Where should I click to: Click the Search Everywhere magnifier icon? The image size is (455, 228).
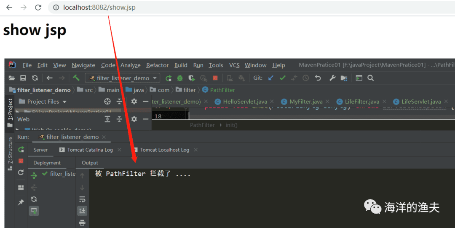371,78
